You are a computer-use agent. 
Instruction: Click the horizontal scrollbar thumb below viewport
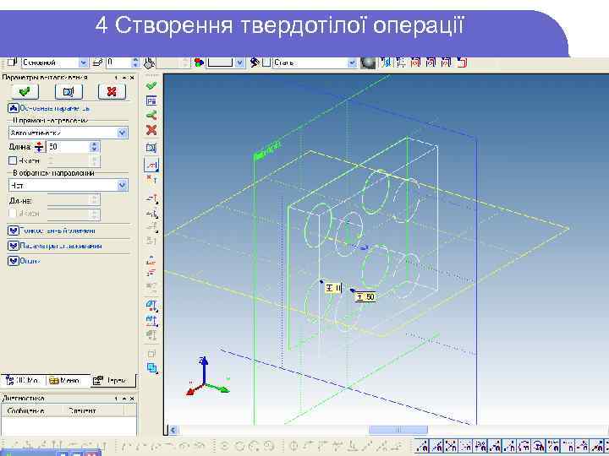pyautogui.click(x=398, y=430)
